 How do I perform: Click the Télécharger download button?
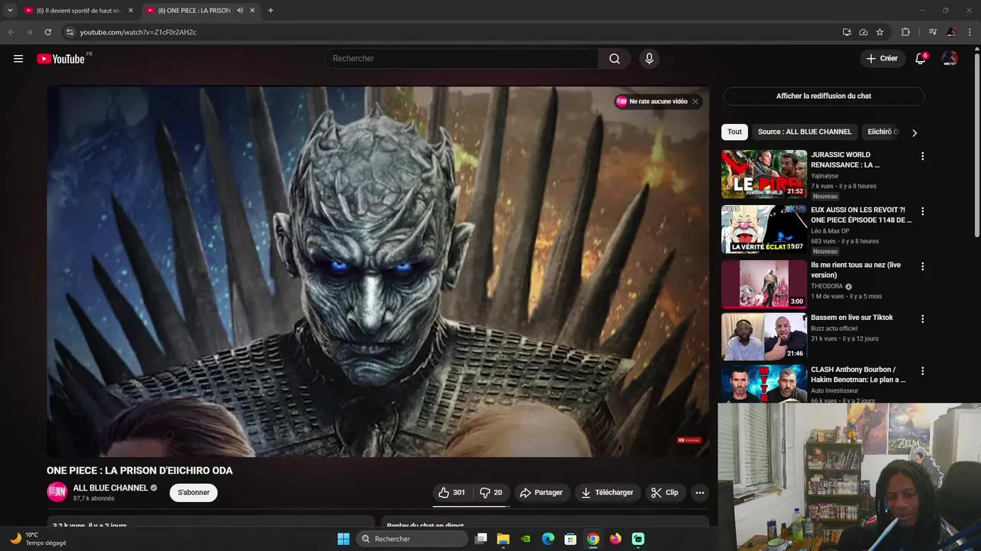[x=607, y=493]
